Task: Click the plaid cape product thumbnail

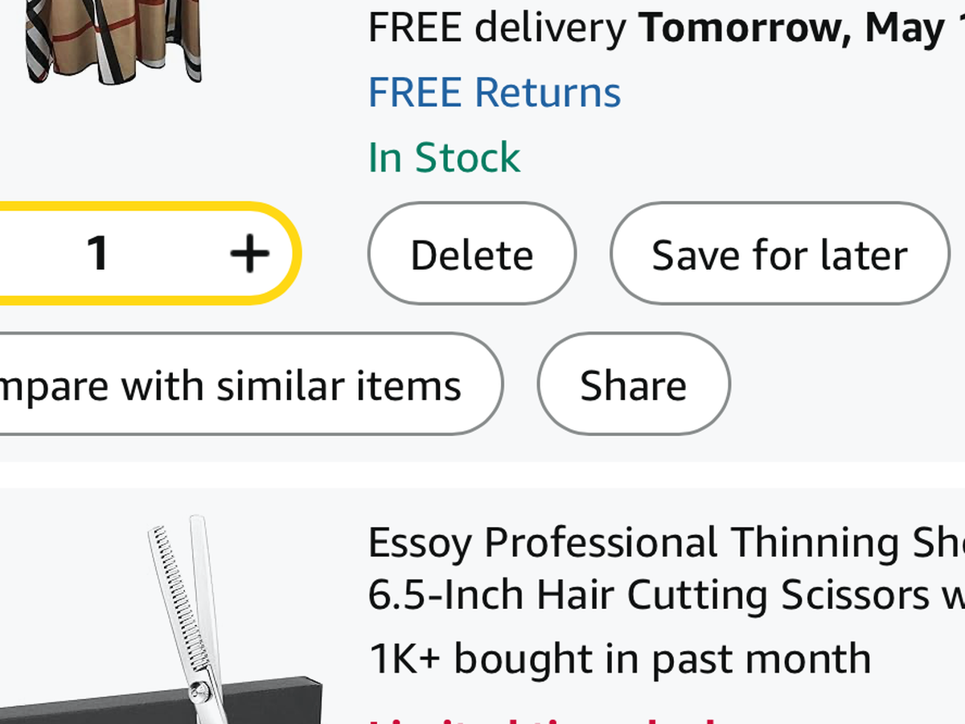Action: tap(113, 40)
